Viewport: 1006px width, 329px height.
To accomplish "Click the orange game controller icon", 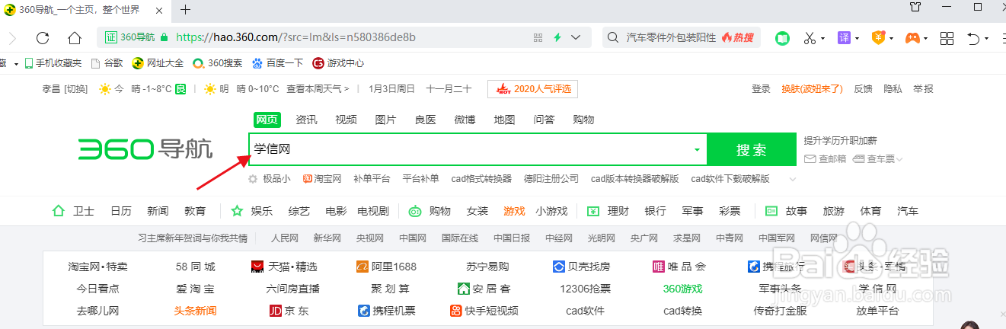I will click(x=912, y=37).
